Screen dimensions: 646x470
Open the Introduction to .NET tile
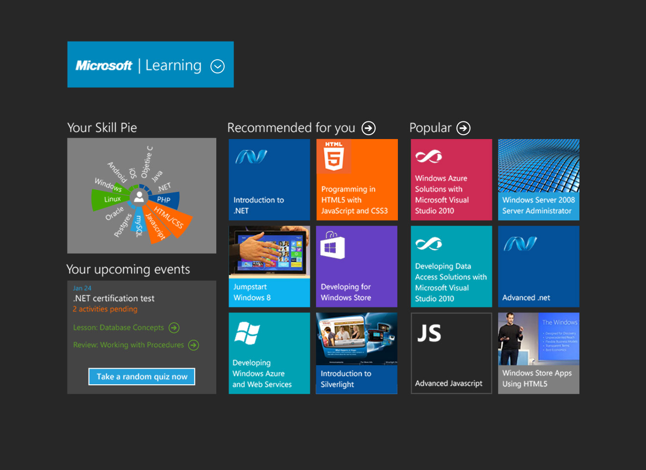[x=269, y=180]
